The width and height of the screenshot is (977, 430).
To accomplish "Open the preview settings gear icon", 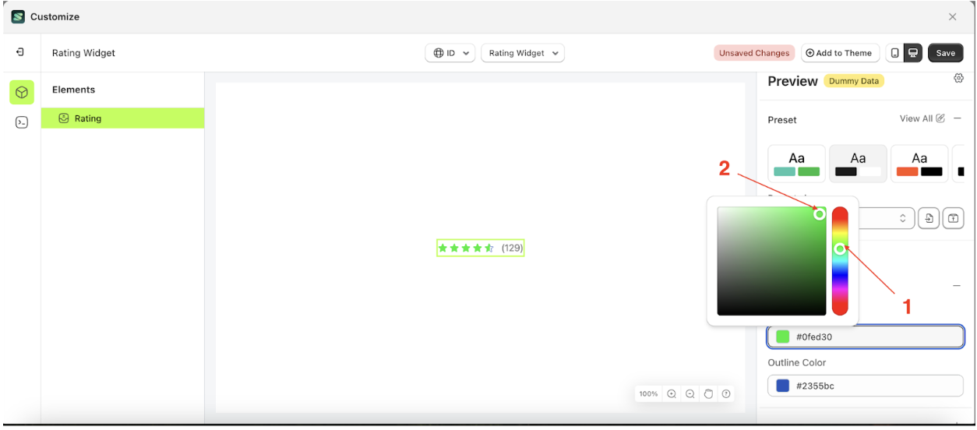I will pyautogui.click(x=958, y=78).
